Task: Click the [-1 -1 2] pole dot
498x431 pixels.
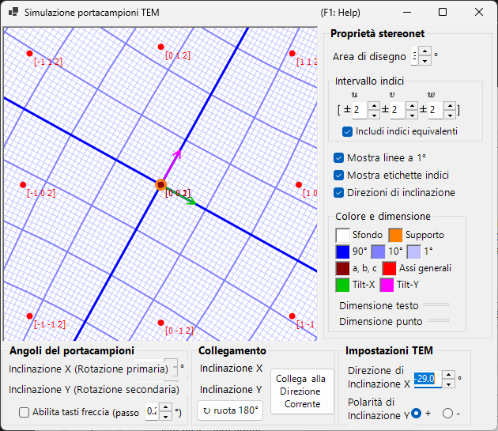Action: (29, 316)
